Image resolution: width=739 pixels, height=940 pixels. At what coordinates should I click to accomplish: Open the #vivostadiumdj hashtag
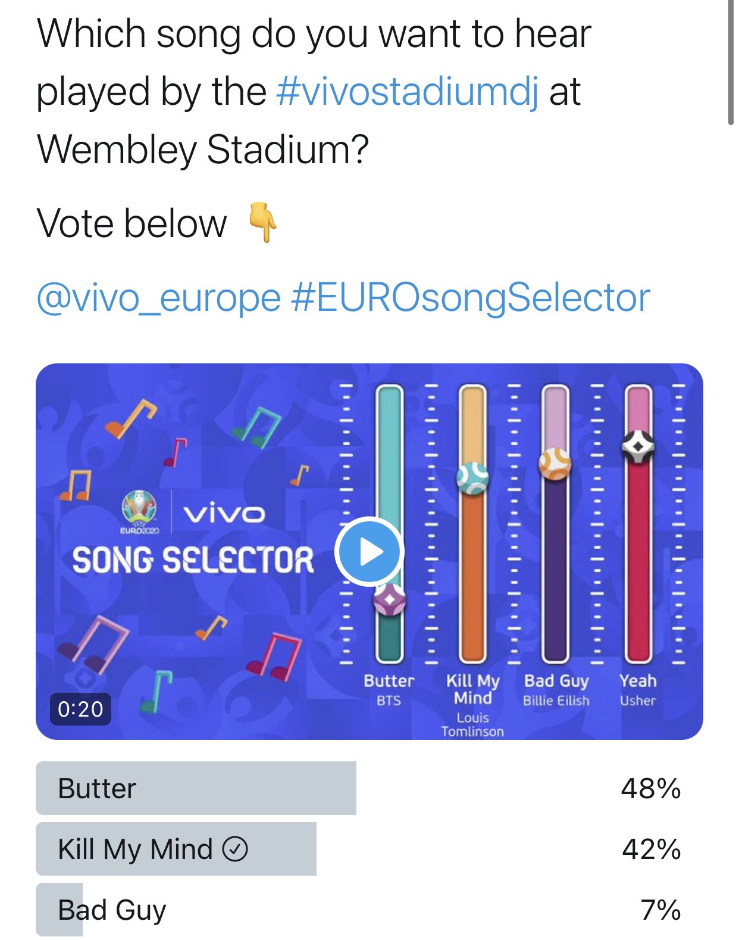tap(408, 92)
